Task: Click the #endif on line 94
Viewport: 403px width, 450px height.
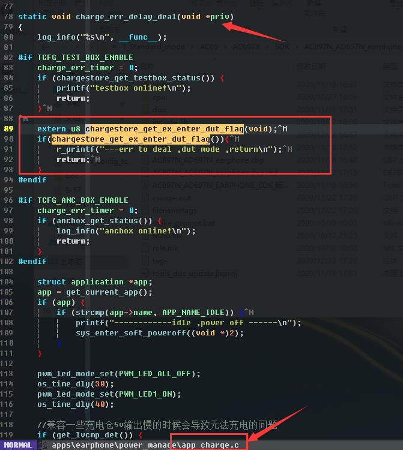Action: pos(32,180)
